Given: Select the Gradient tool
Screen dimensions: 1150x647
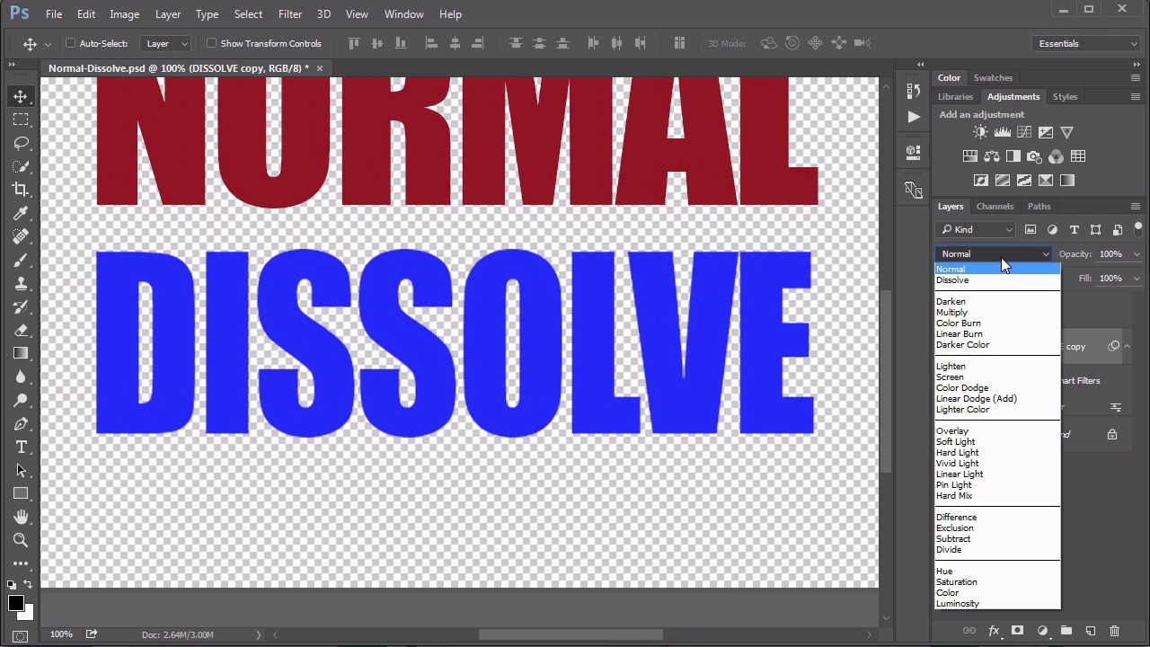Looking at the screenshot, I should [21, 353].
